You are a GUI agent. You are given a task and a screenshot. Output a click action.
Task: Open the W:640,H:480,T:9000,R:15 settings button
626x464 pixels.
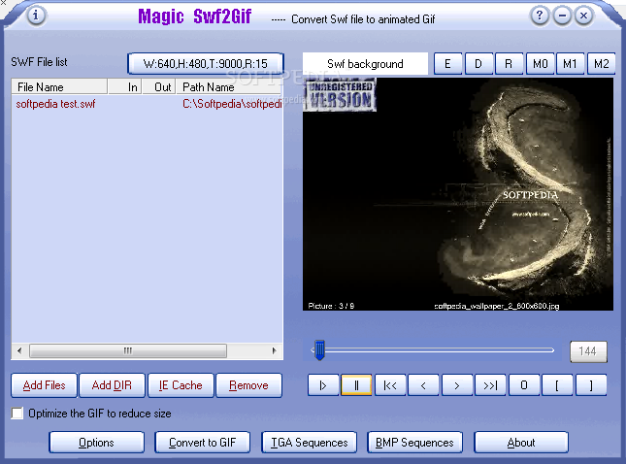point(206,64)
